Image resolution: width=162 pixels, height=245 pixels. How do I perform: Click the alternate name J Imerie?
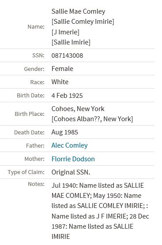tap(65, 32)
